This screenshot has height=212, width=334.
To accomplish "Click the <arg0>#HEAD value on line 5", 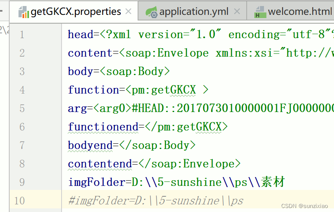I will [x=214, y=108].
